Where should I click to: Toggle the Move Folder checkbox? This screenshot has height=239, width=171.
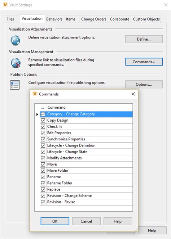pyautogui.click(x=43, y=171)
